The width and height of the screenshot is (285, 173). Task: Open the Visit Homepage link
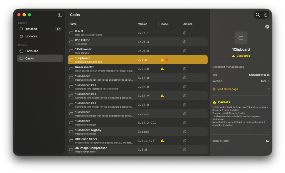tap(228, 89)
